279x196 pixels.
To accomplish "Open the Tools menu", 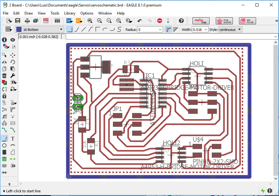I will (55, 13).
